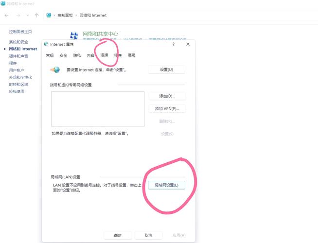The image size is (318, 243).
Task: Click the Control Panel window title icon
Action: coord(3,3)
